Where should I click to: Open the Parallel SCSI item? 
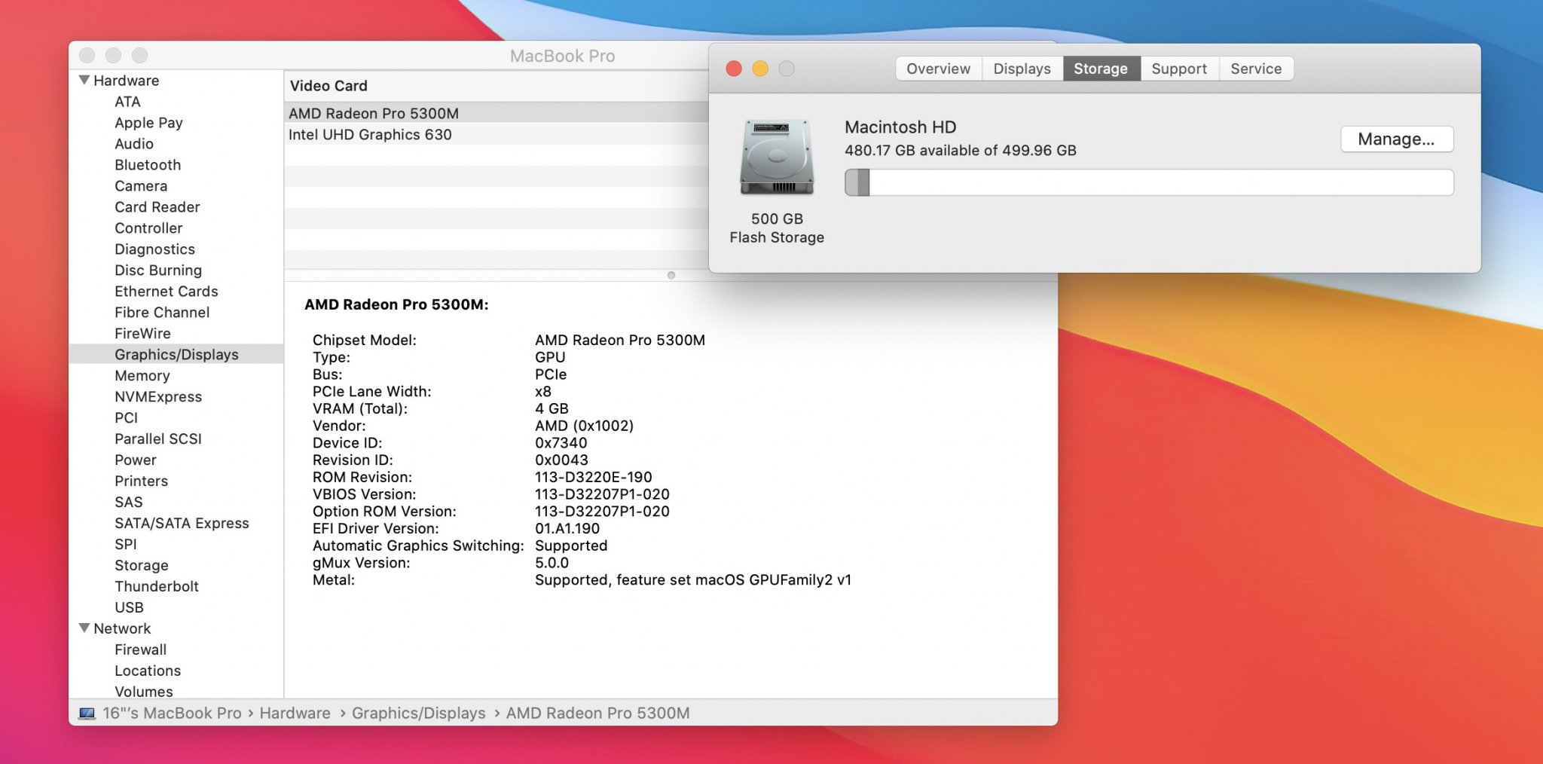click(158, 439)
